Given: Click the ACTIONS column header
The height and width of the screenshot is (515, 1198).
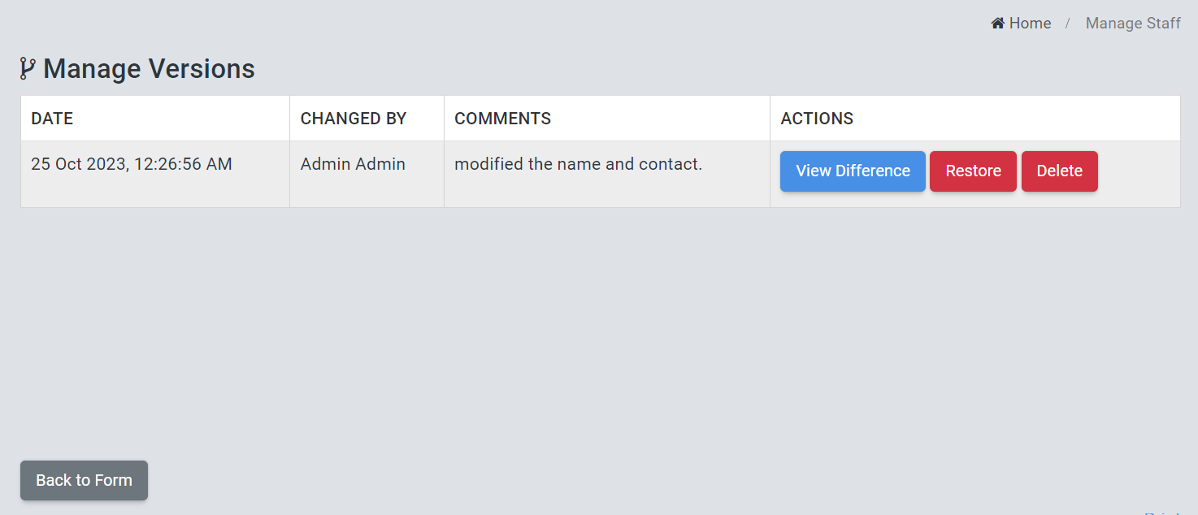Looking at the screenshot, I should click(817, 119).
